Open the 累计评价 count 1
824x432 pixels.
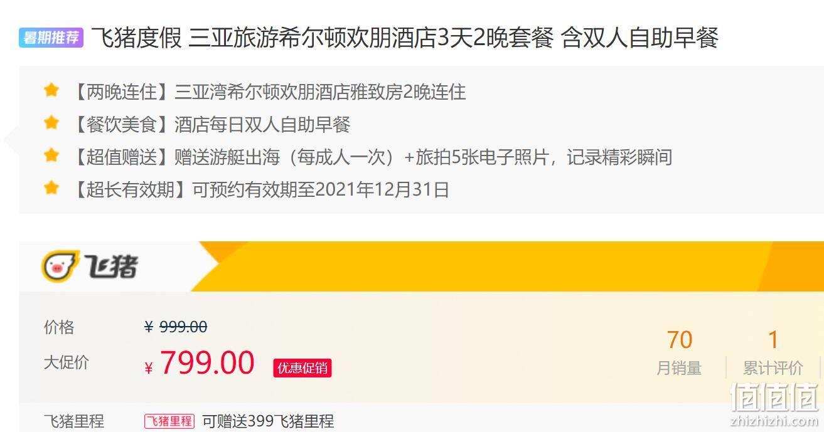click(773, 340)
